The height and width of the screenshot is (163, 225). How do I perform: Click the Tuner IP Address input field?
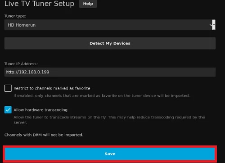pyautogui.click(x=110, y=72)
